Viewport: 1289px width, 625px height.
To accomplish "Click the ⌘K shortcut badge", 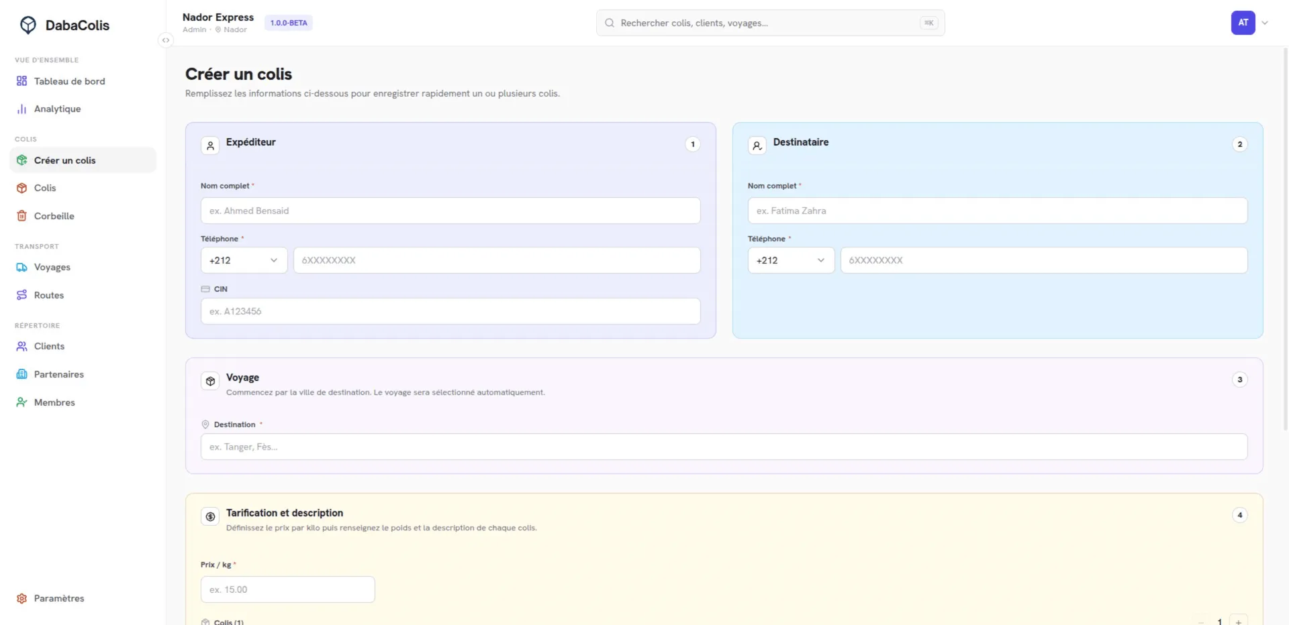I will 928,23.
